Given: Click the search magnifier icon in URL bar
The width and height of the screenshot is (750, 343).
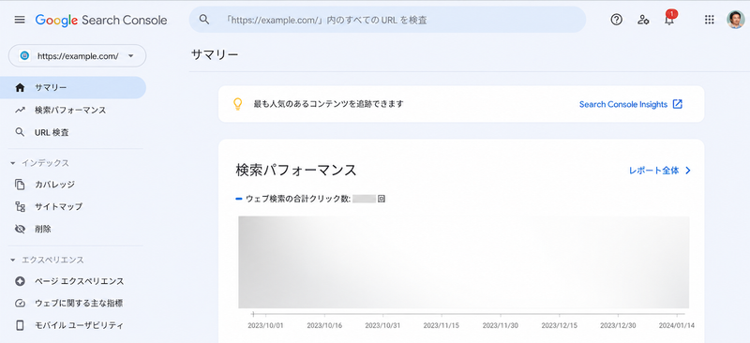Looking at the screenshot, I should pyautogui.click(x=204, y=20).
